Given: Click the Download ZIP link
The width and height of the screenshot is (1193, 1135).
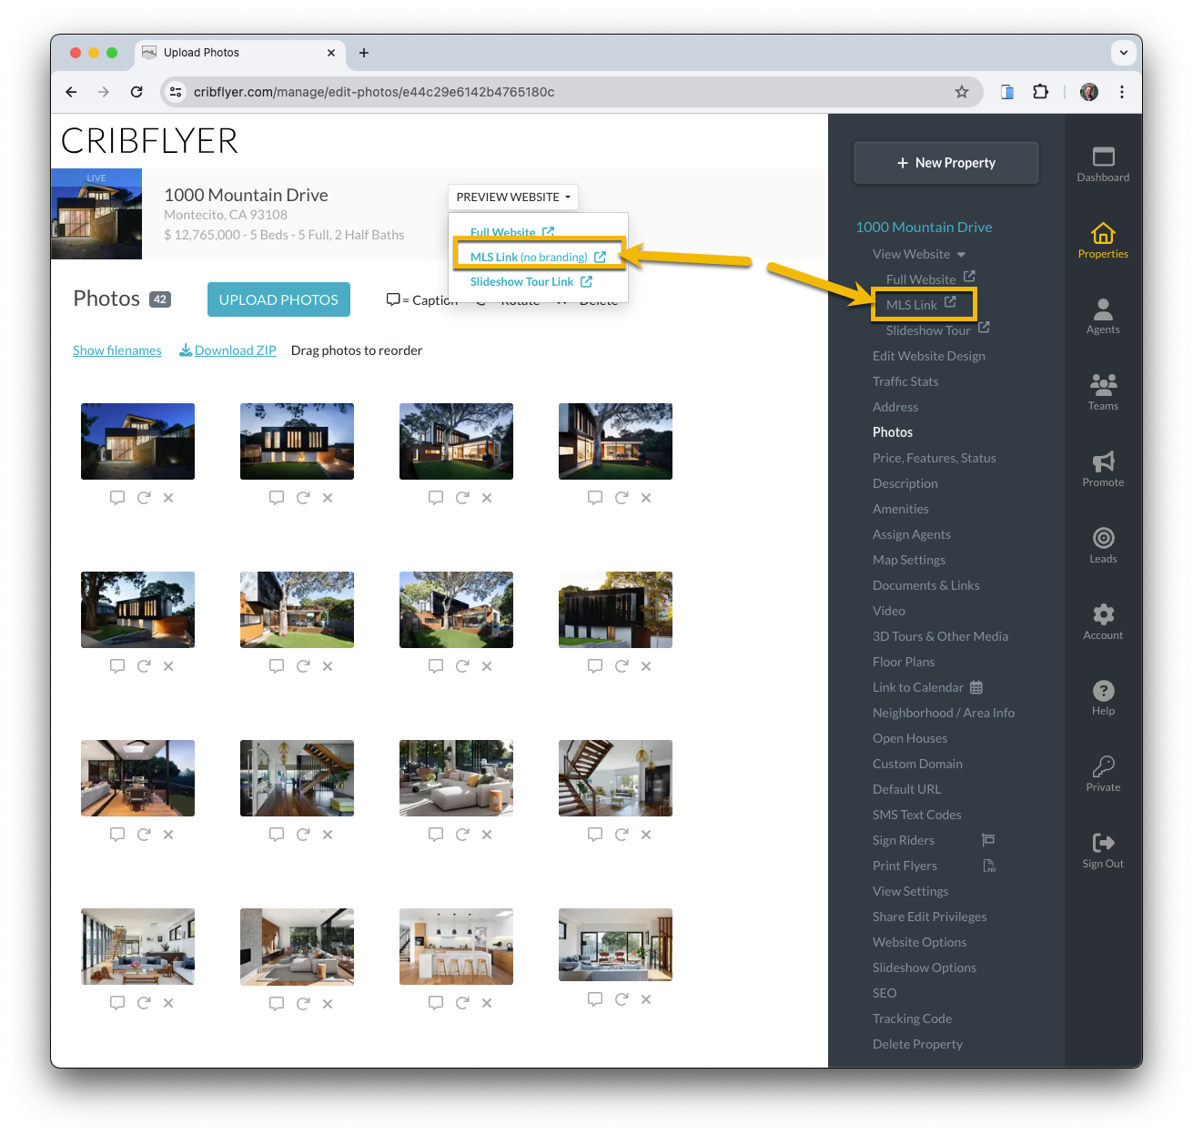Looking at the screenshot, I should [227, 350].
